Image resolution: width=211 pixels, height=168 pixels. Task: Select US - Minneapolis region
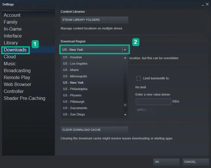point(92,76)
